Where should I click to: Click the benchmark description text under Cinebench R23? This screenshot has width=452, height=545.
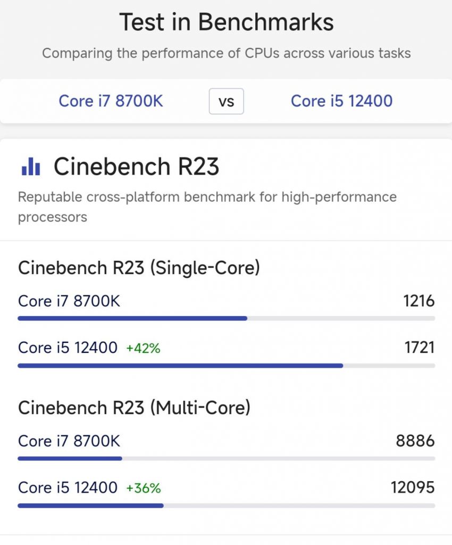207,208
